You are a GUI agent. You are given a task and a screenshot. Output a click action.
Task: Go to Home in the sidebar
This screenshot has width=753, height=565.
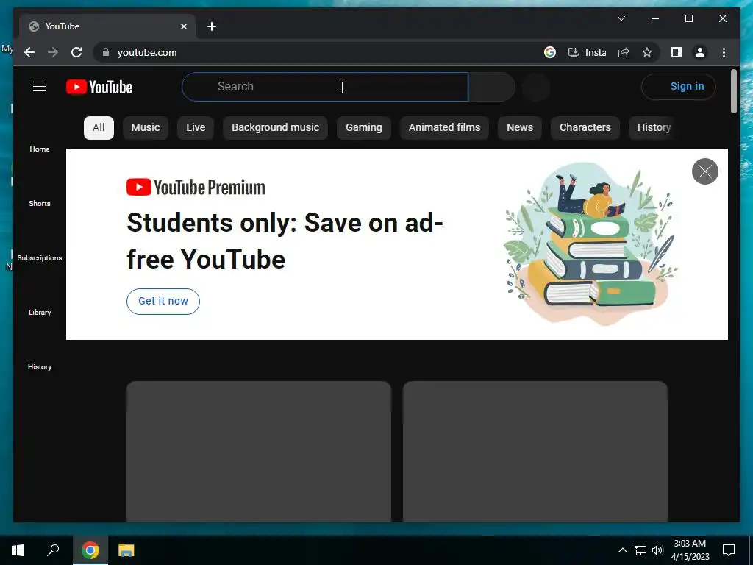40,149
